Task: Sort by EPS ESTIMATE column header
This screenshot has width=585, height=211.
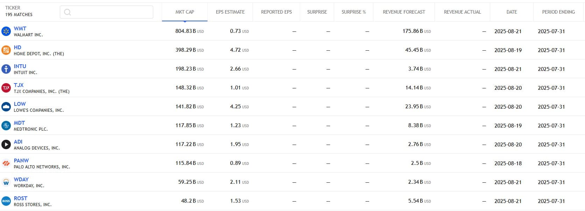Action: point(230,12)
